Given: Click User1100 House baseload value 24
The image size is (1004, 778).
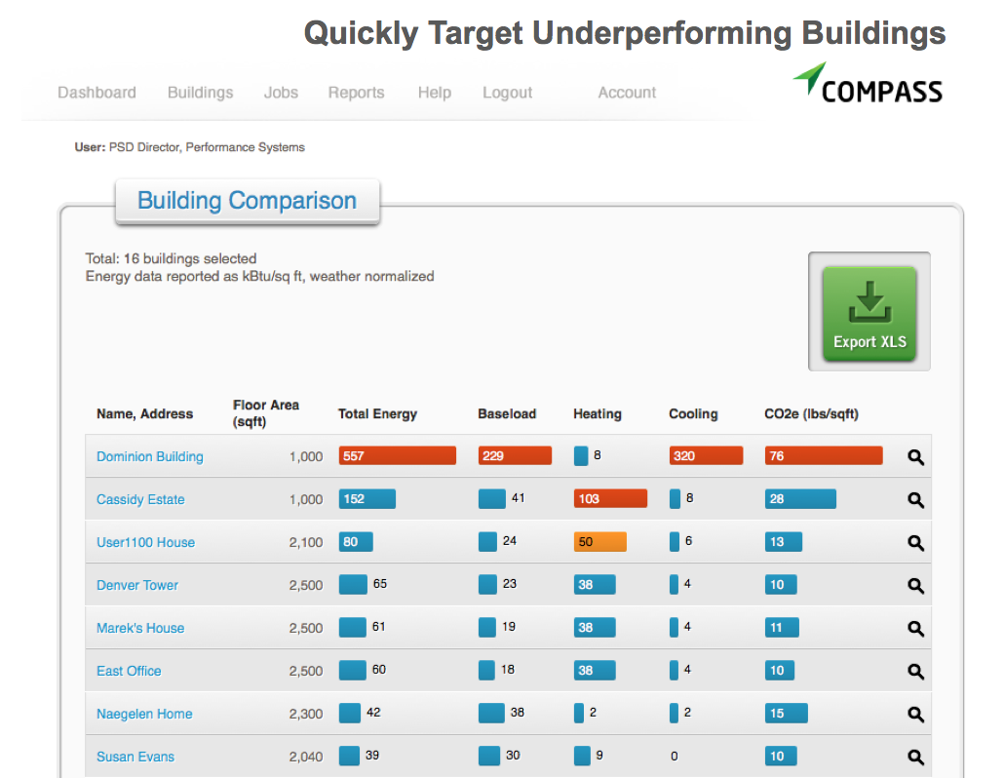Looking at the screenshot, I should [x=510, y=541].
